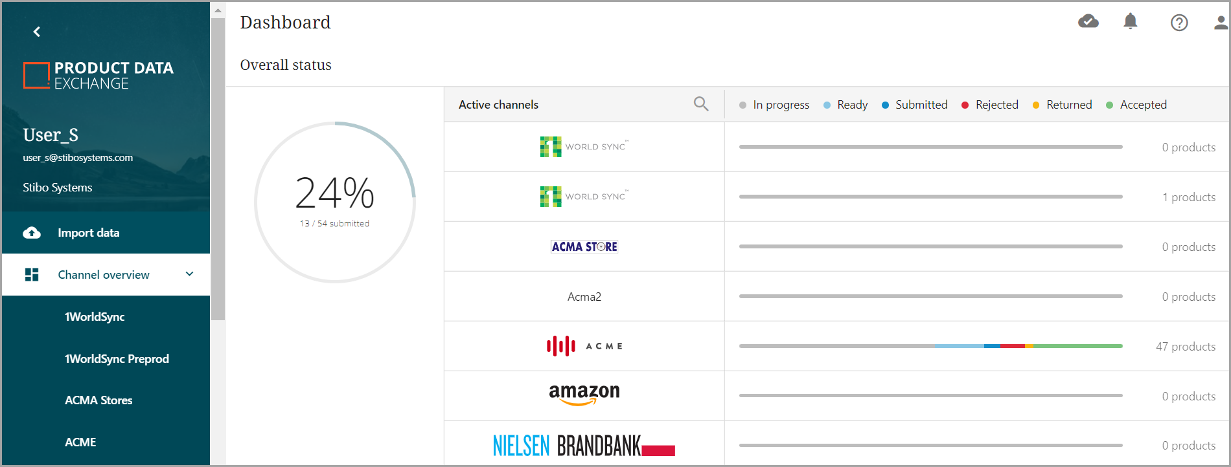
Task: Select ACME channel in sidebar
Action: [80, 442]
